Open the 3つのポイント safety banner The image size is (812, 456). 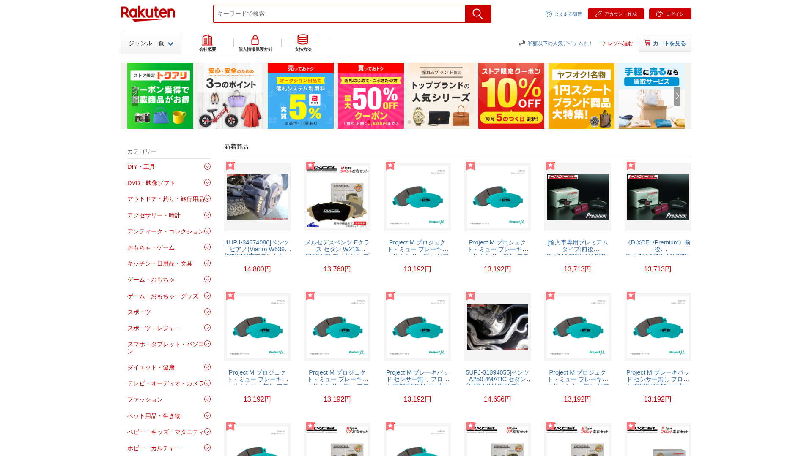230,96
